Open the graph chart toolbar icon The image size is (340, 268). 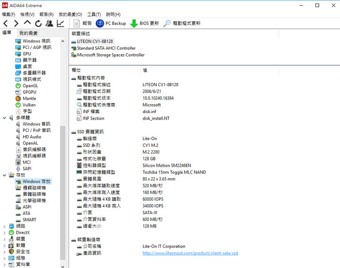point(60,24)
